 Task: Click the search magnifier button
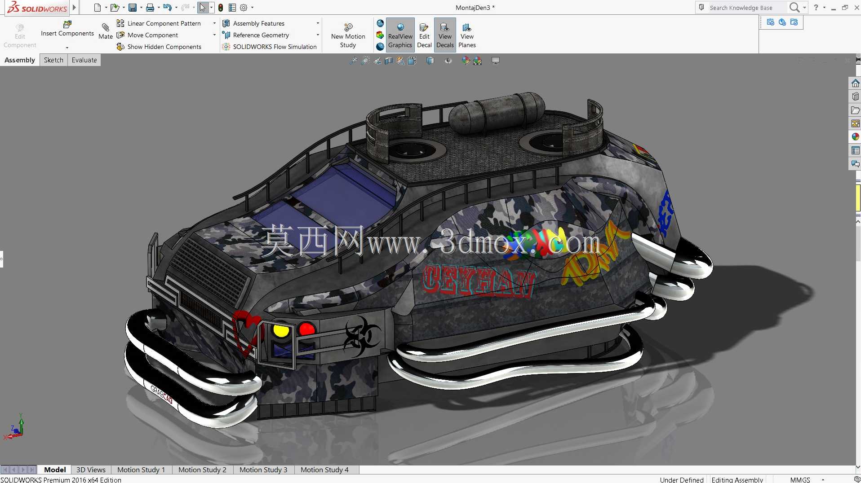point(794,8)
